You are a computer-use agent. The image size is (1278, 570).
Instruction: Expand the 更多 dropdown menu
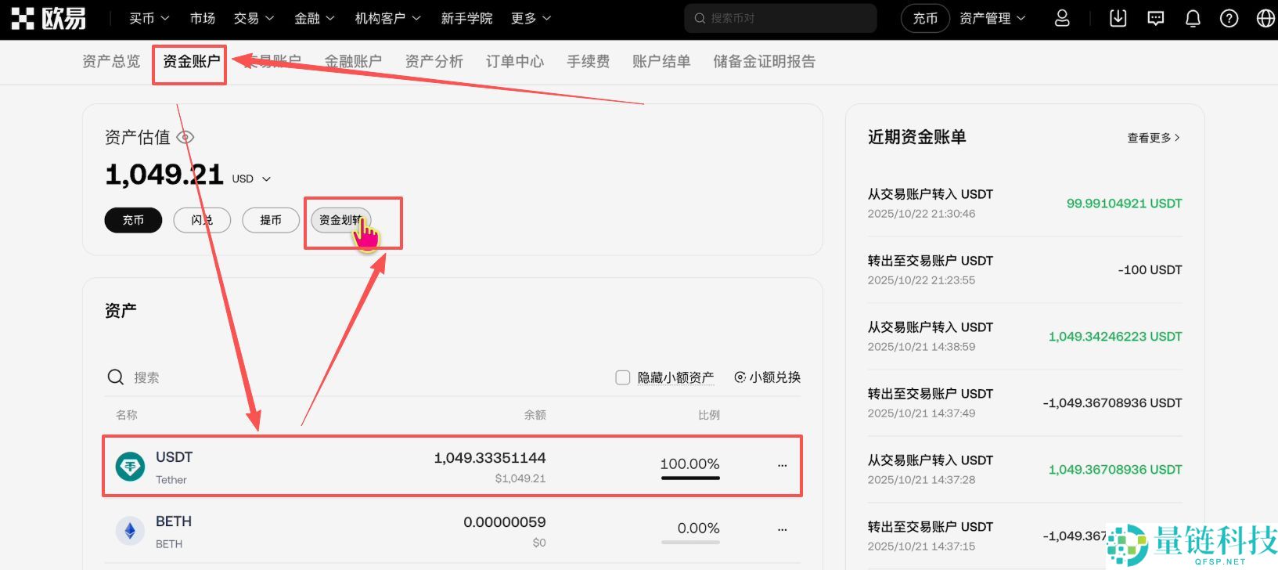pyautogui.click(x=531, y=18)
